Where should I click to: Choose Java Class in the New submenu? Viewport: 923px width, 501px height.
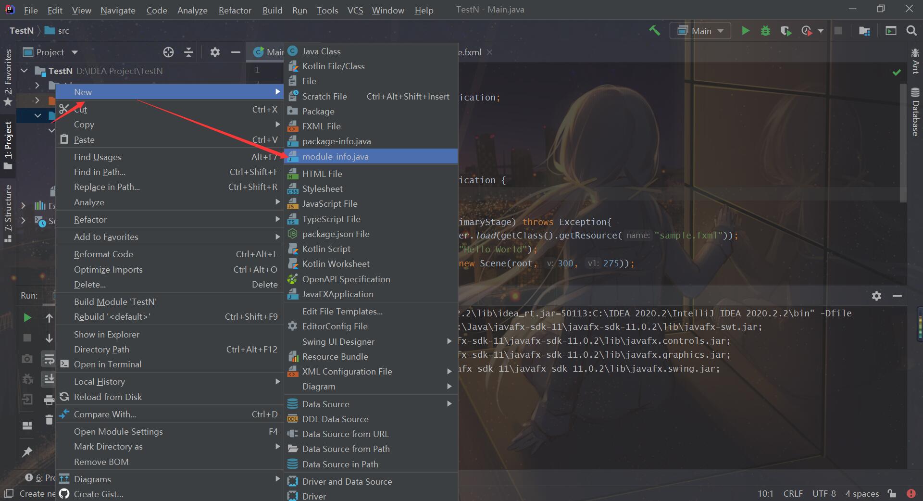coord(371,51)
